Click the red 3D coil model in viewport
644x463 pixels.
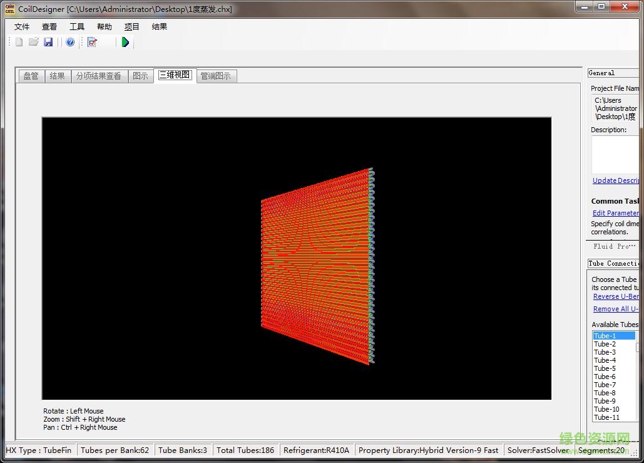coord(316,266)
